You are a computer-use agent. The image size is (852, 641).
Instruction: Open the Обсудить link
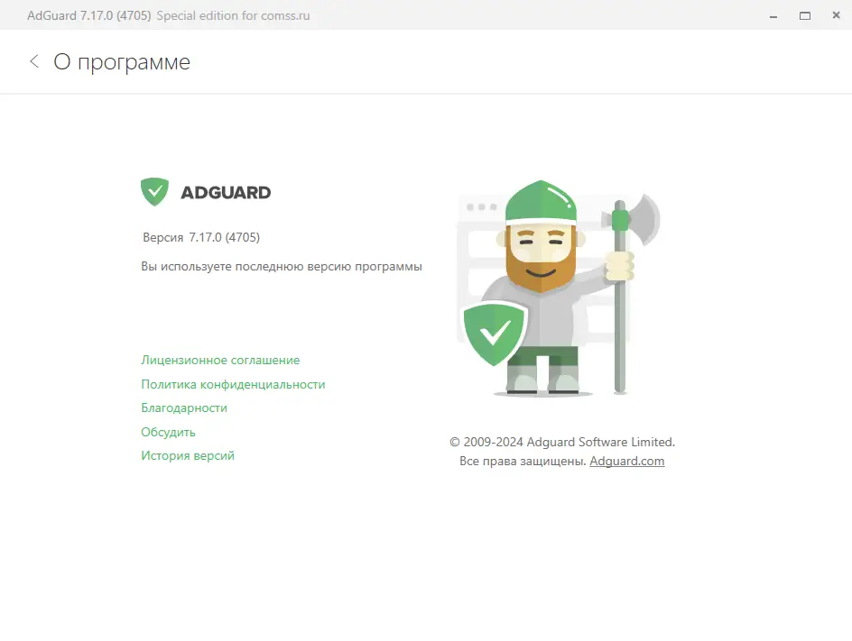tap(168, 432)
